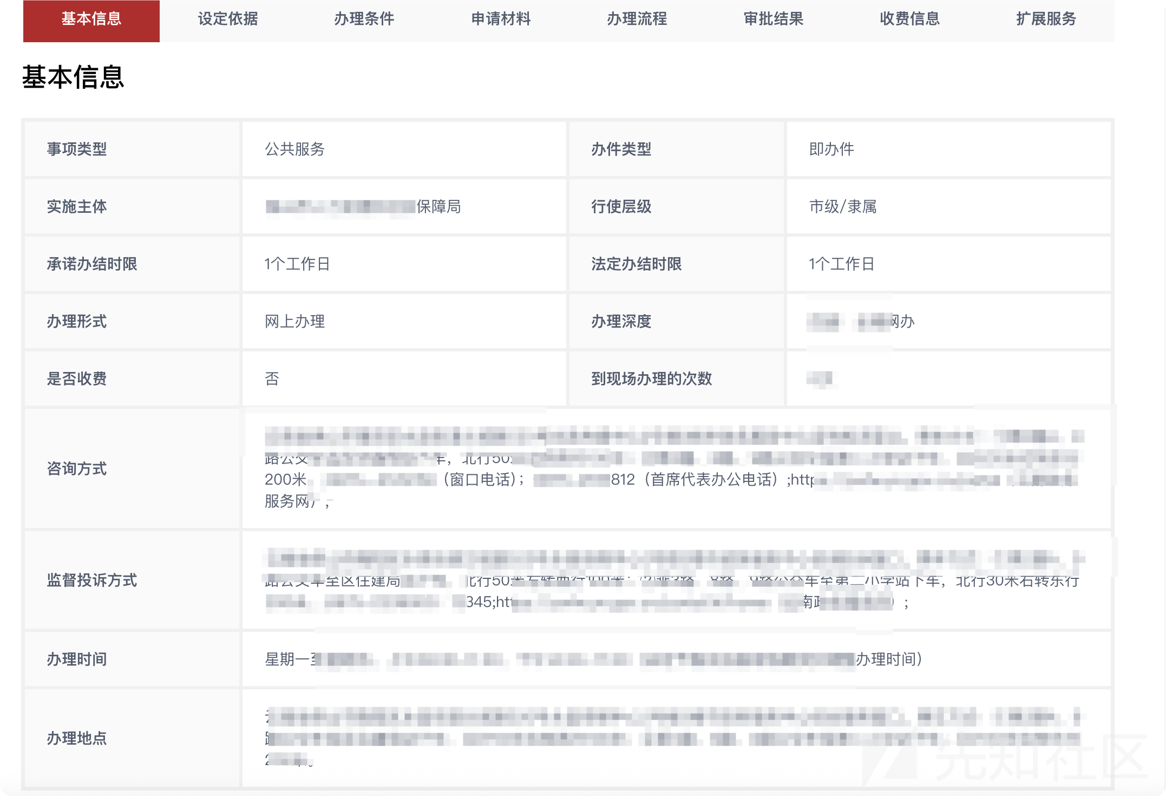Click the 承诺办结时限 label
Image resolution: width=1166 pixels, height=796 pixels.
tap(92, 264)
